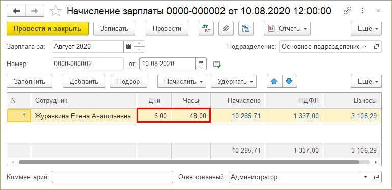Move row up with blue arrow
The width and height of the screenshot is (392, 190).
tap(274, 81)
